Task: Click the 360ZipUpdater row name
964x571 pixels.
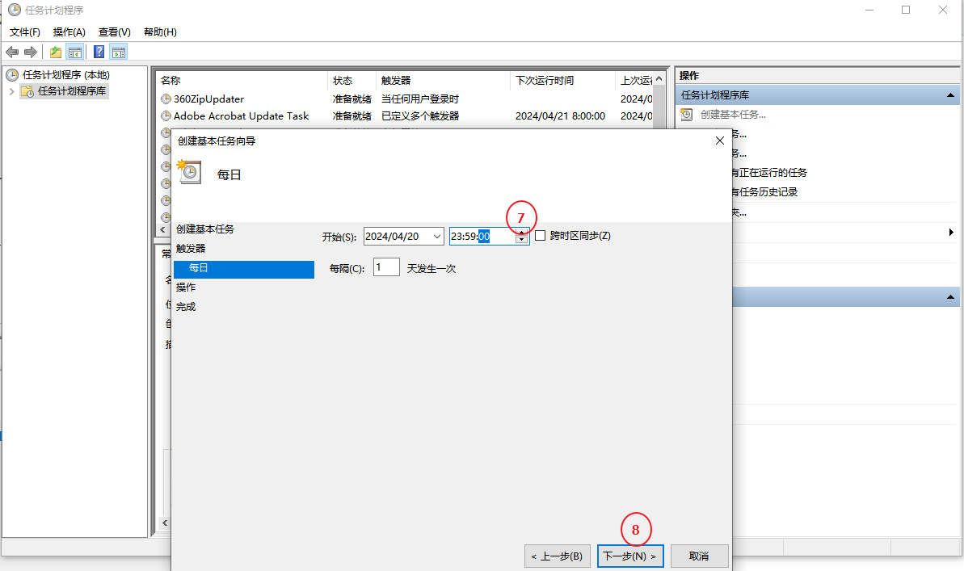Action: 209,99
